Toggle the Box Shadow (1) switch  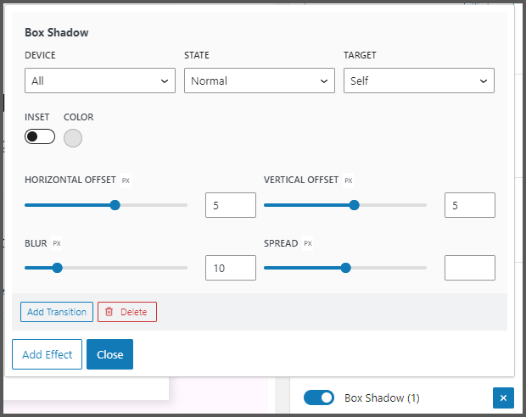point(319,398)
